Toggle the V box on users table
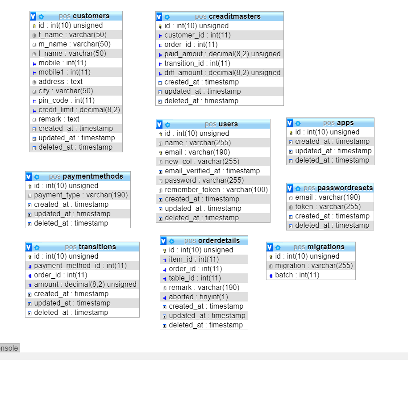 point(159,125)
